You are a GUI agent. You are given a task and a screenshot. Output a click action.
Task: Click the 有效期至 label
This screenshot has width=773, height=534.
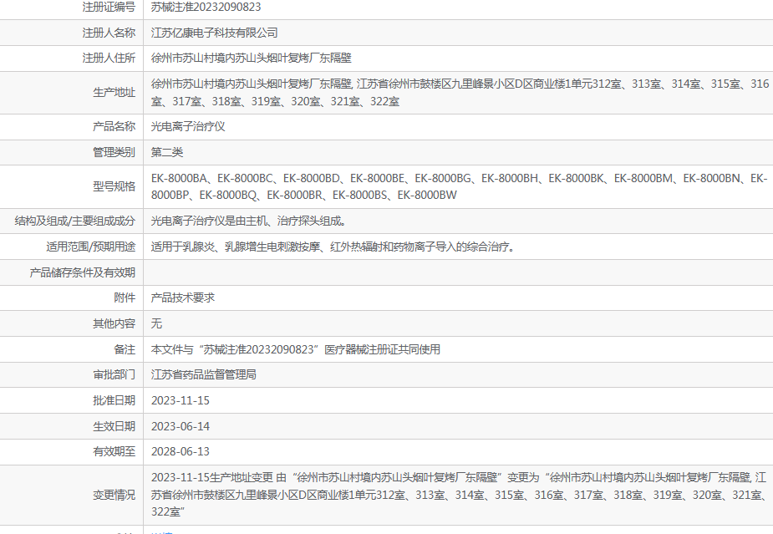(x=114, y=451)
